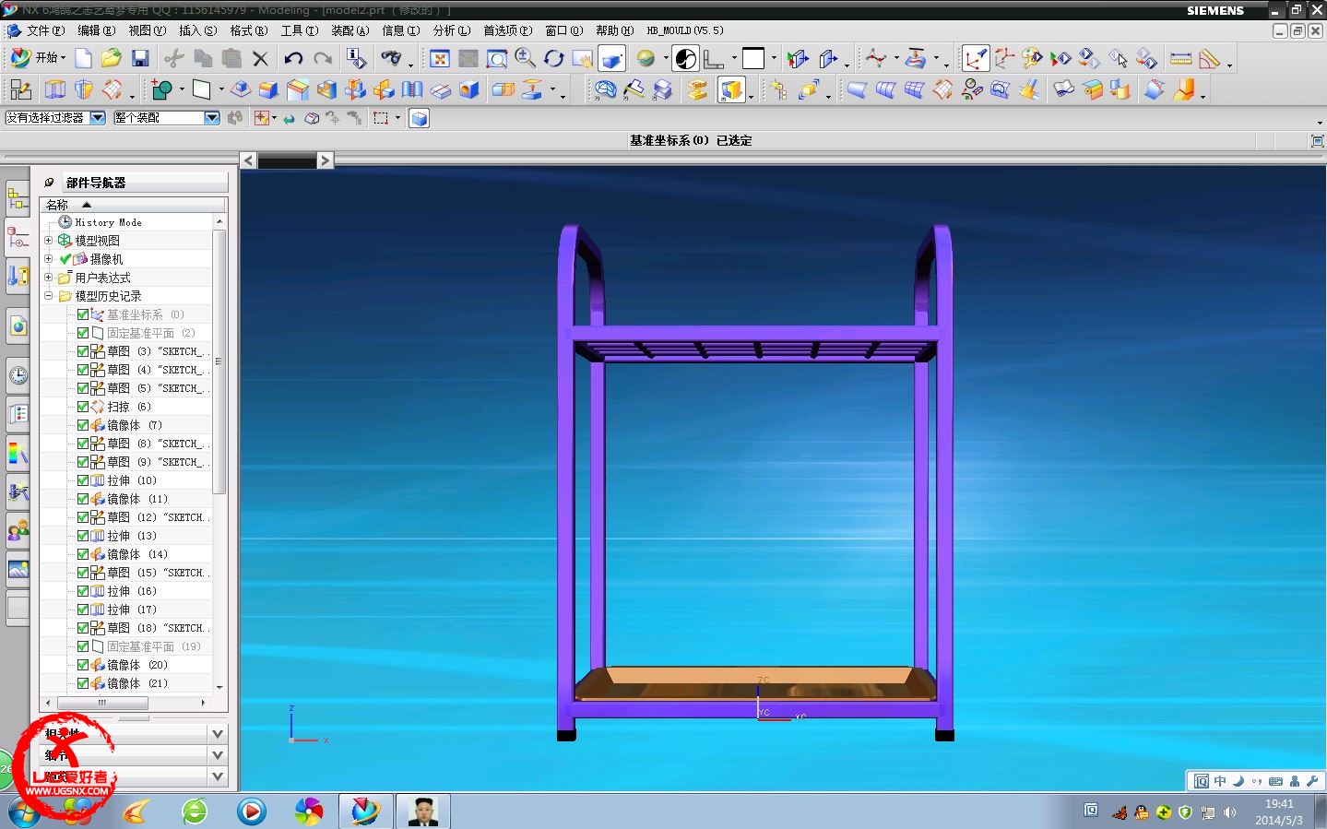This screenshot has width=1327, height=829.
Task: Open a file with the folder icon
Action: tap(112, 59)
